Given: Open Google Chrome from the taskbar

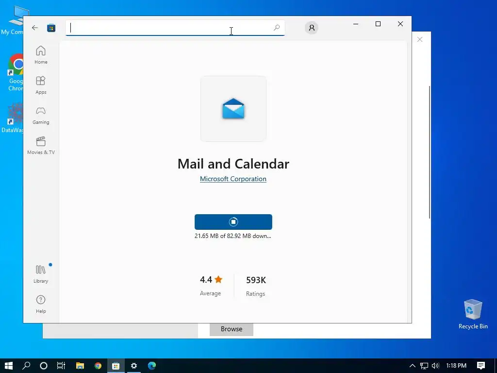Looking at the screenshot, I should 98,366.
